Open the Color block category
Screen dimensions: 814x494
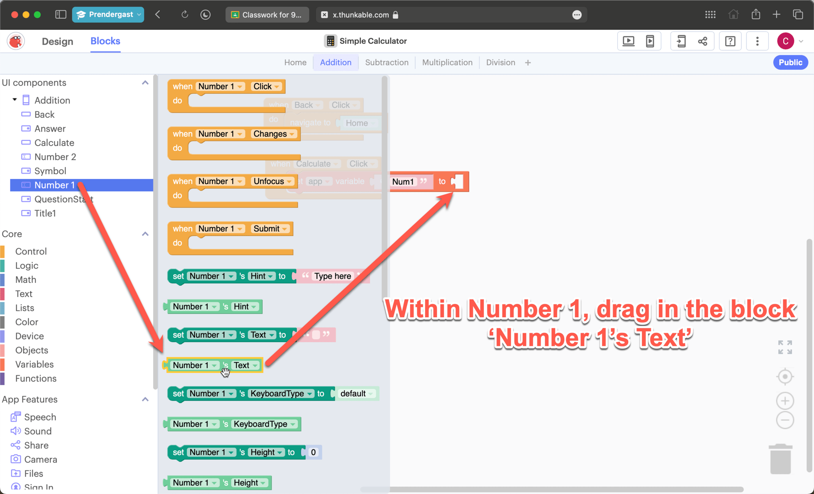(27, 322)
